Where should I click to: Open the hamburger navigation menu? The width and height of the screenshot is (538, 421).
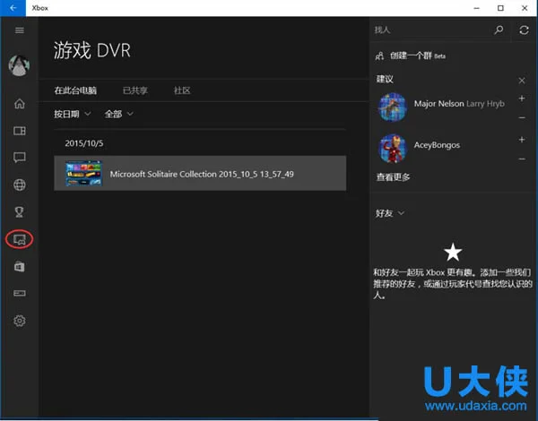20,30
